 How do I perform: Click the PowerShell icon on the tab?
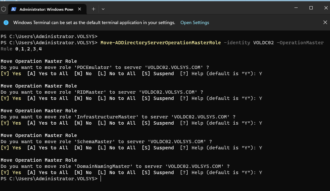pyautogui.click(x=13, y=9)
